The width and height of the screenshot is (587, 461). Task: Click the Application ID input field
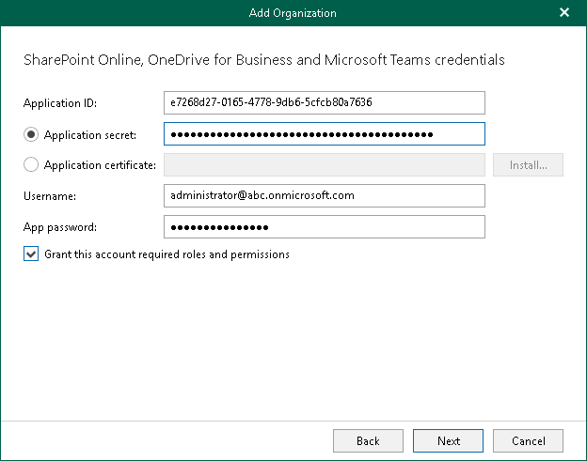pyautogui.click(x=325, y=102)
